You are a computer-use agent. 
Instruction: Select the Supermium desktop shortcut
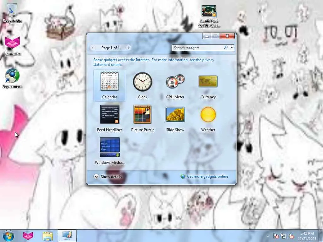coord(12,78)
